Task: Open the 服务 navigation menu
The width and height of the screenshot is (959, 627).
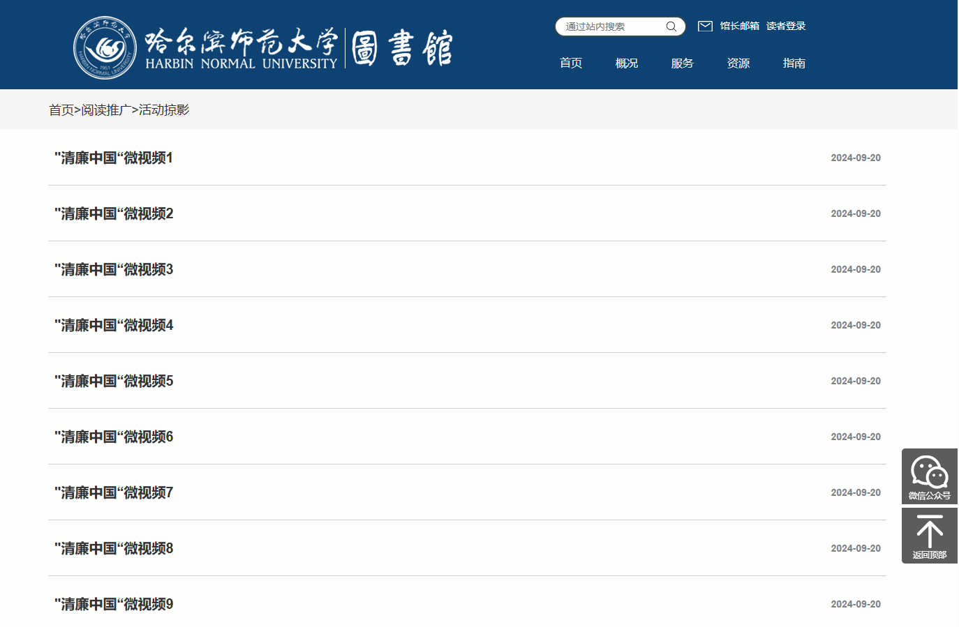Action: point(683,63)
